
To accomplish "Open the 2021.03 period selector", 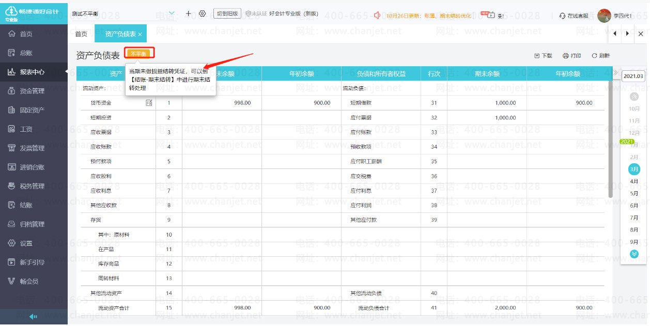I will (x=633, y=76).
